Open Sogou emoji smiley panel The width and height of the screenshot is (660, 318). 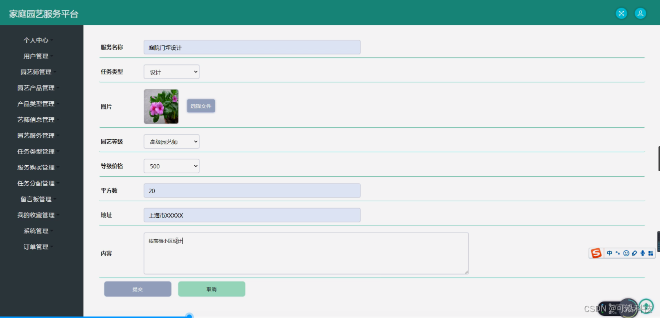click(626, 253)
